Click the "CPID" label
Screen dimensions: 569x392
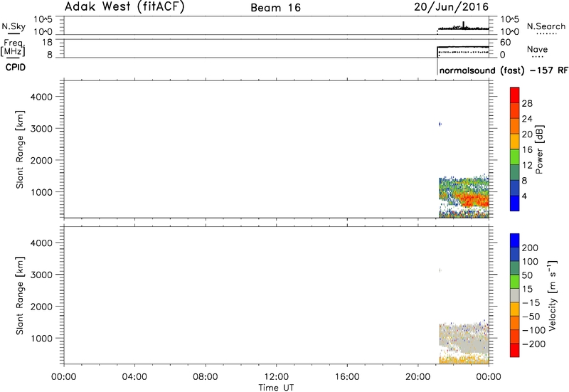point(15,68)
